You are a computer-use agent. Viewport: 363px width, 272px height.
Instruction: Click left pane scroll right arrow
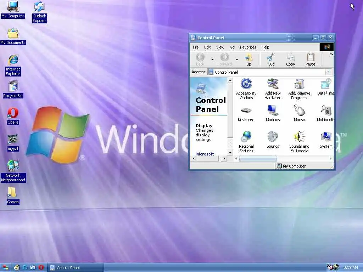(x=224, y=159)
